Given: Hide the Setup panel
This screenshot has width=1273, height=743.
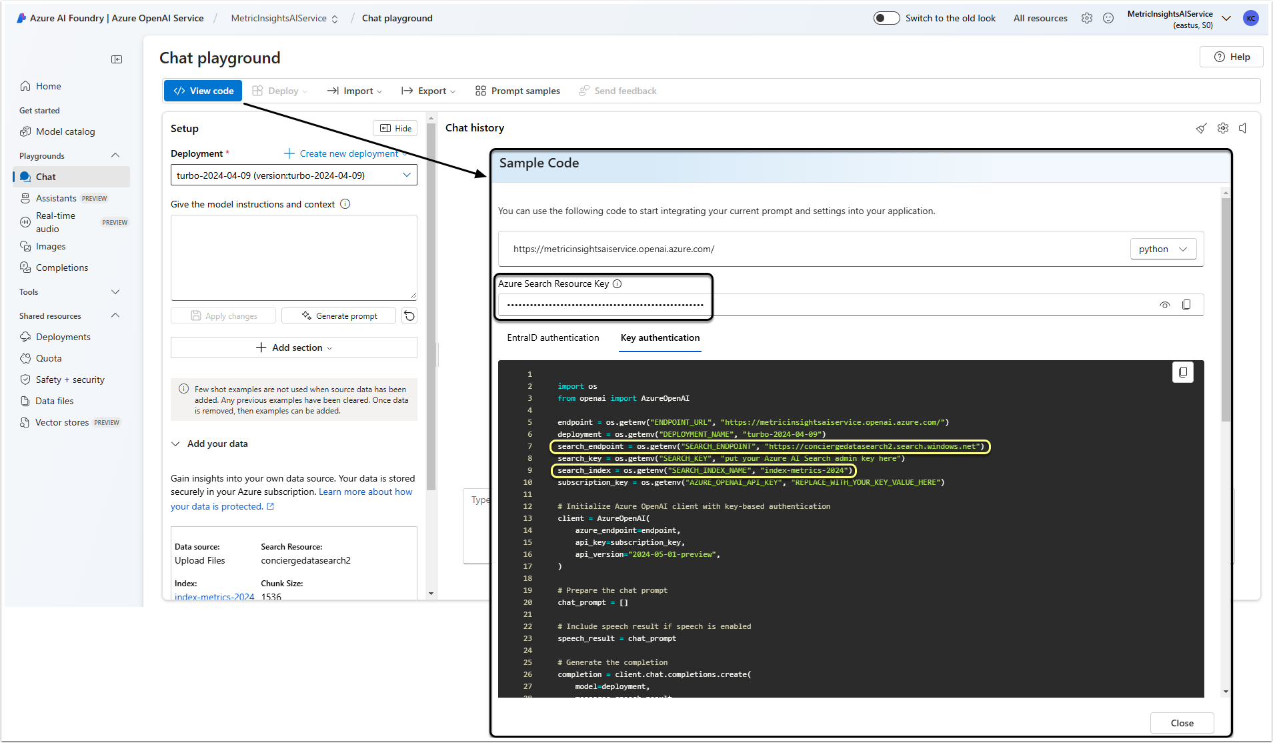Looking at the screenshot, I should pyautogui.click(x=395, y=128).
